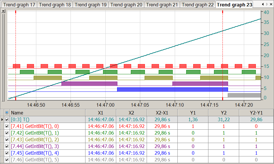
Task: Click the Y2-Y1 column header
Action: pyautogui.click(x=256, y=113)
